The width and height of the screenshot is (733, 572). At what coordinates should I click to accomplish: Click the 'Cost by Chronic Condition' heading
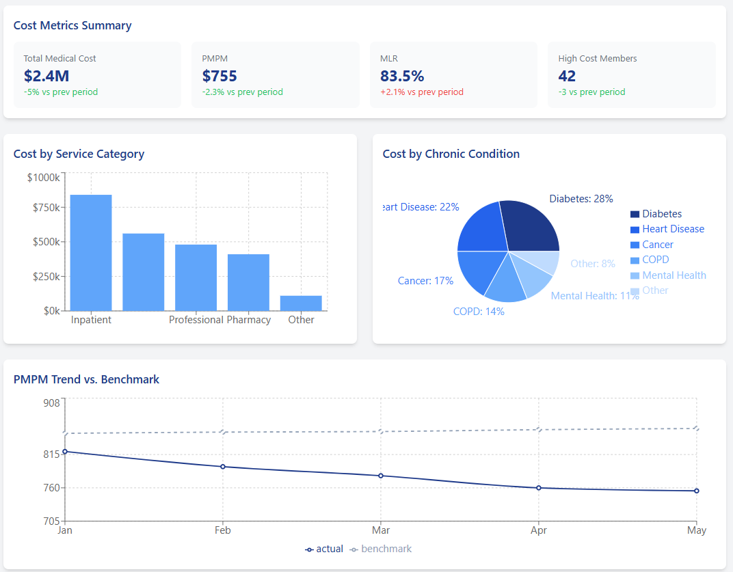click(451, 154)
